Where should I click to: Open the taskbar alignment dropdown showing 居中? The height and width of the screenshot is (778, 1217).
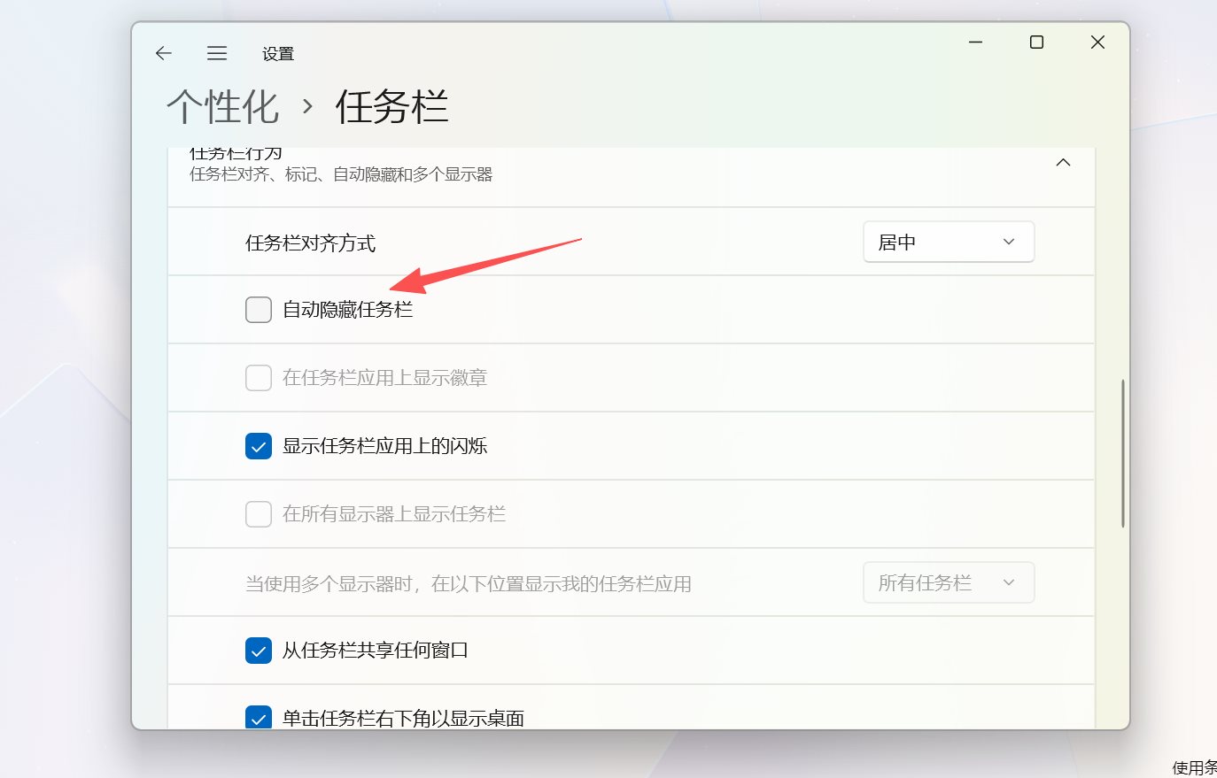pyautogui.click(x=949, y=242)
